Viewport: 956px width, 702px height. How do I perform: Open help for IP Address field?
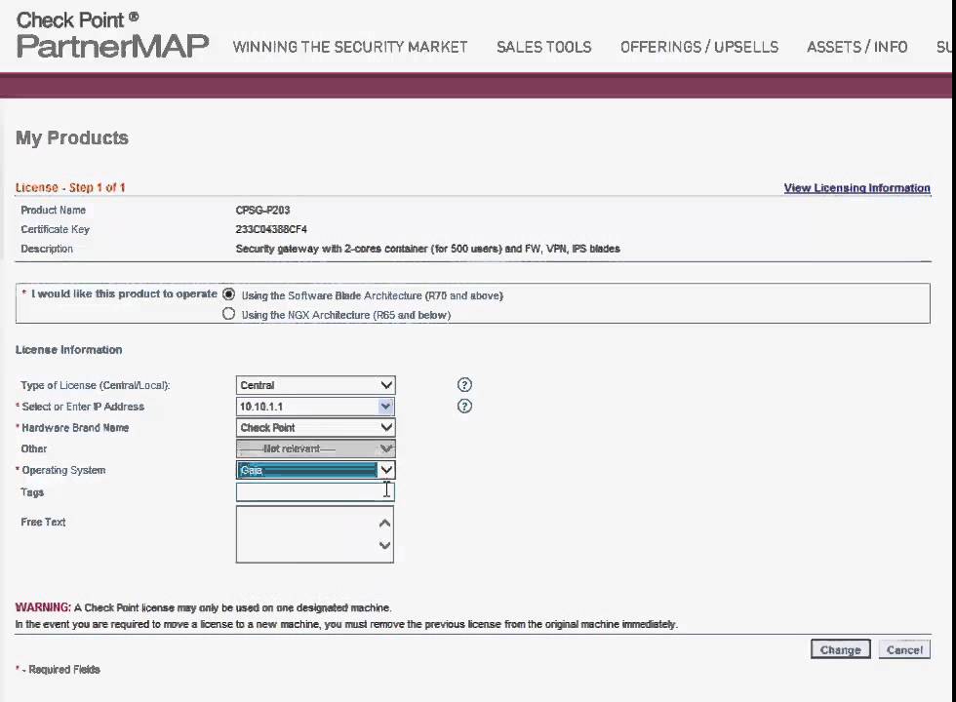pos(464,406)
